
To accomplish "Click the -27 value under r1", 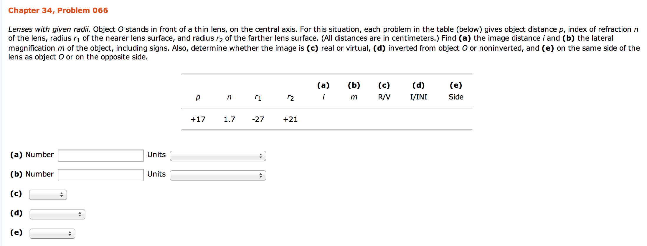I will point(258,119).
